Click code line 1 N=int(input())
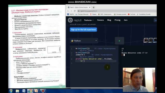The image size is (165, 93). (82, 49)
